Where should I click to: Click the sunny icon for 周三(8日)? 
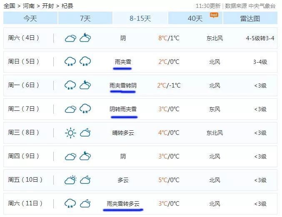pos(70,133)
